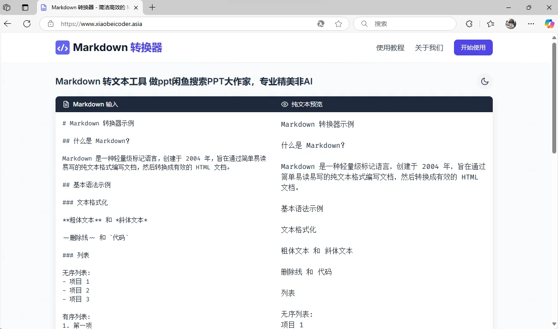Click the Markdown 转换器 logo icon
Viewport: 558px width, 329px height.
click(62, 47)
